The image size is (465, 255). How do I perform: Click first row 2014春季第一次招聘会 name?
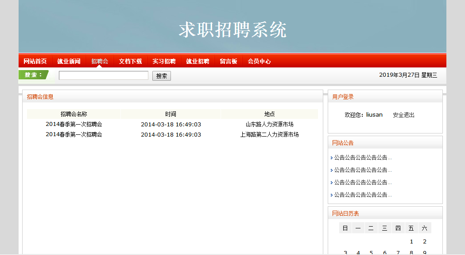[x=74, y=124]
